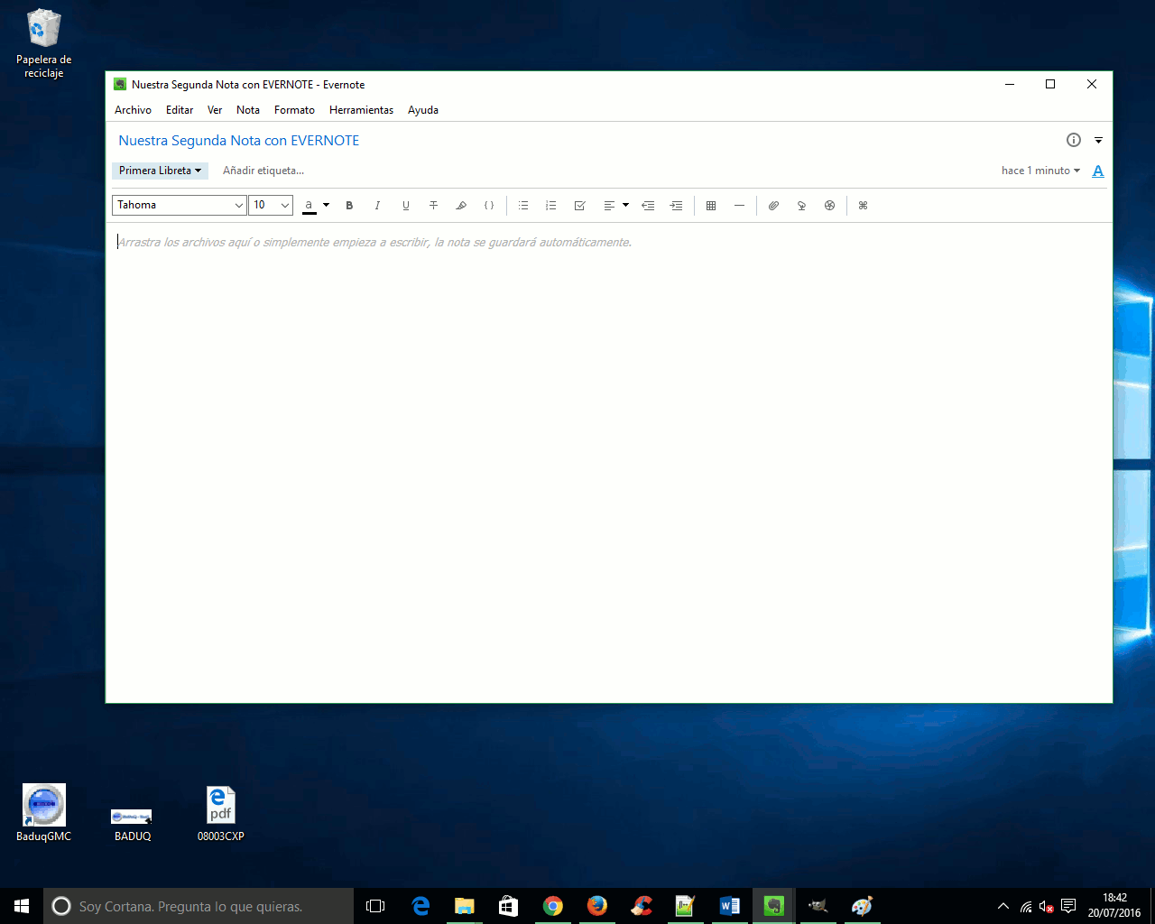The width and height of the screenshot is (1155, 924).
Task: Toggle bold formatting in the toolbar
Action: (349, 206)
